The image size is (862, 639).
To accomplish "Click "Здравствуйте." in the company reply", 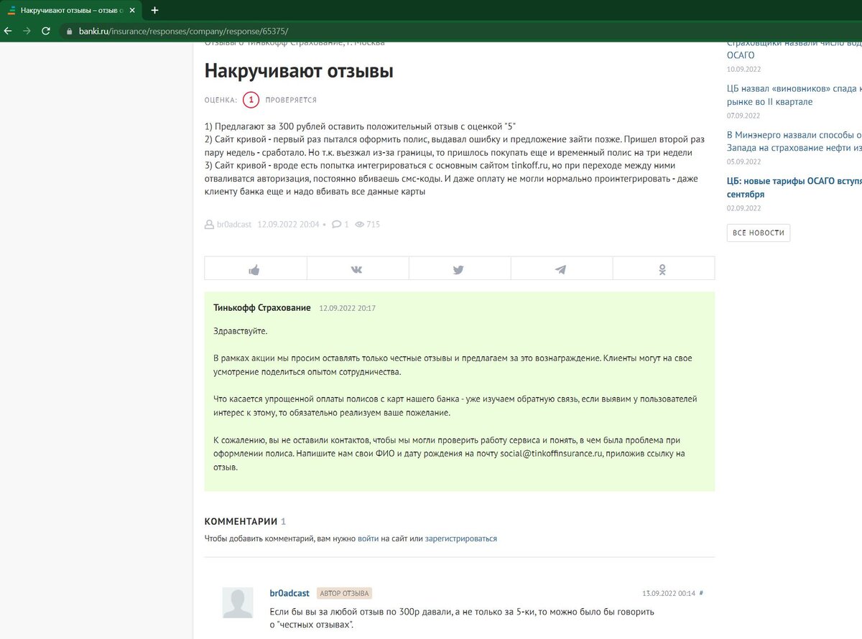I will pyautogui.click(x=240, y=331).
